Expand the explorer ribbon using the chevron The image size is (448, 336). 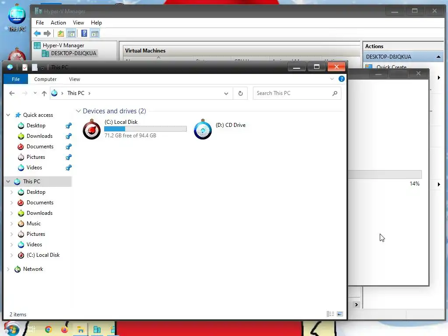332,79
